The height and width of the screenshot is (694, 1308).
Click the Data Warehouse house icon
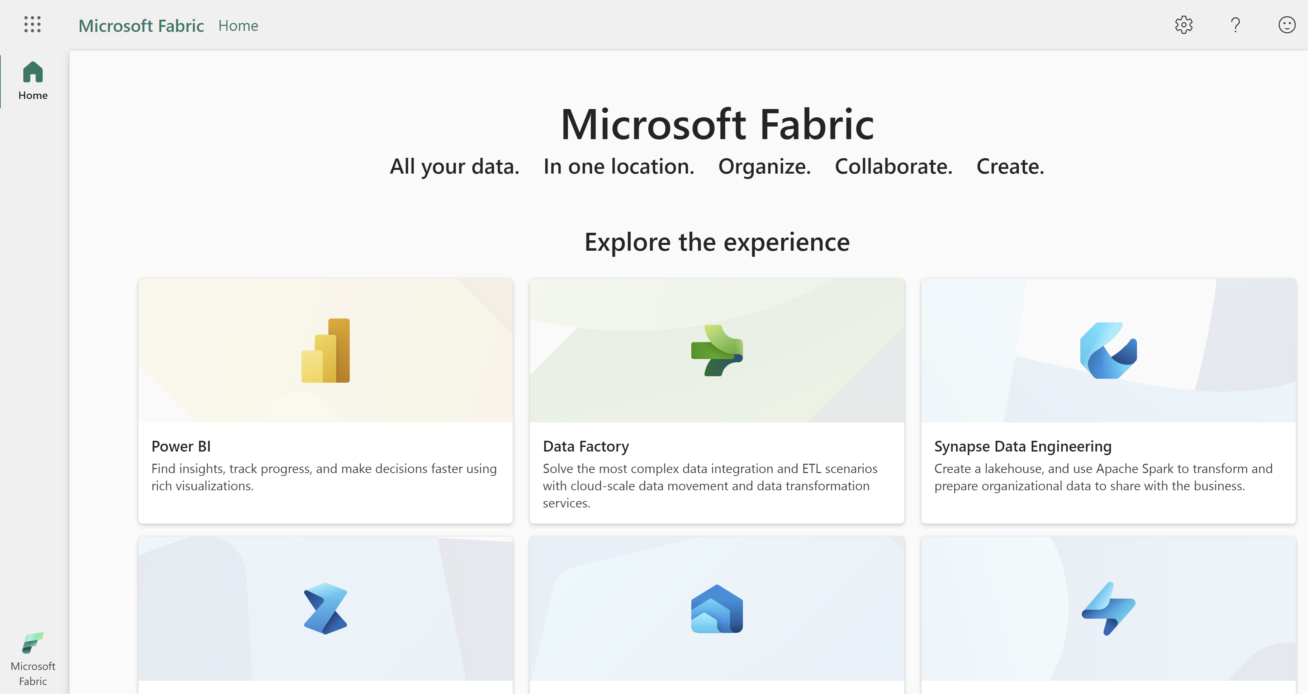716,609
